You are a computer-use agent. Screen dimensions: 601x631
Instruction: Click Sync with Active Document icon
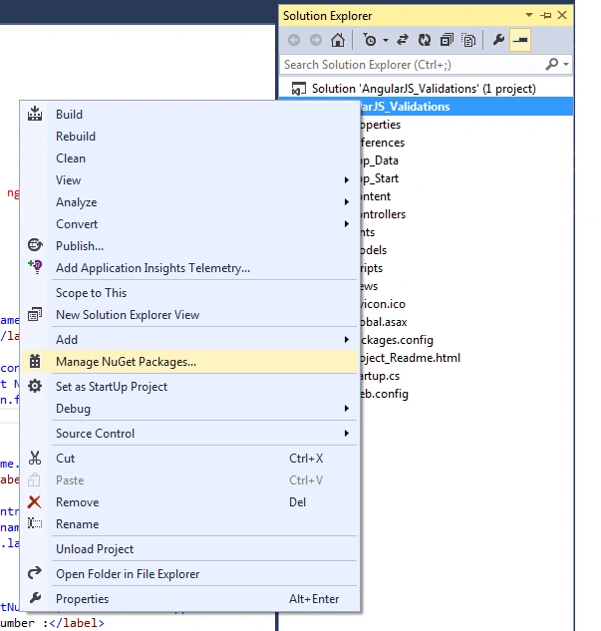[403, 40]
